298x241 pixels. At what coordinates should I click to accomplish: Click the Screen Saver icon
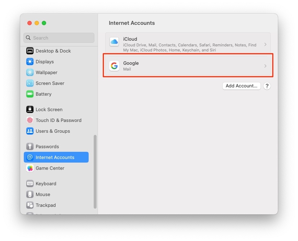point(30,83)
